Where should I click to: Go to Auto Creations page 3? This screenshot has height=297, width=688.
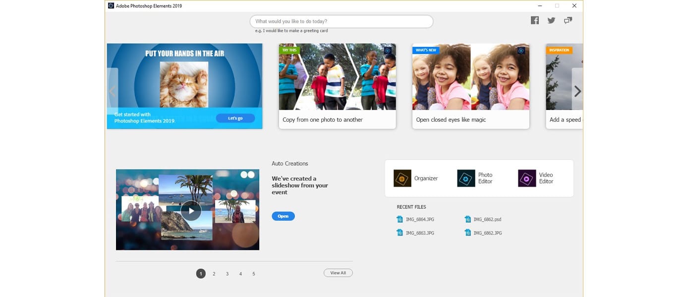tap(228, 274)
